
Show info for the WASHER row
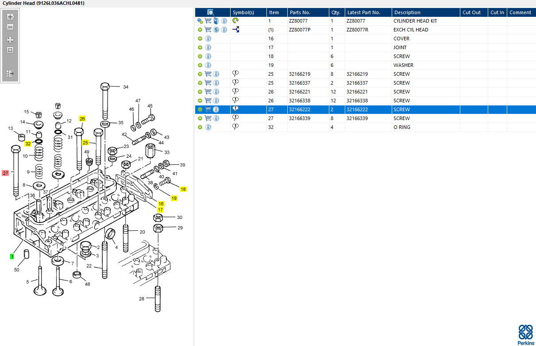[x=208, y=65]
